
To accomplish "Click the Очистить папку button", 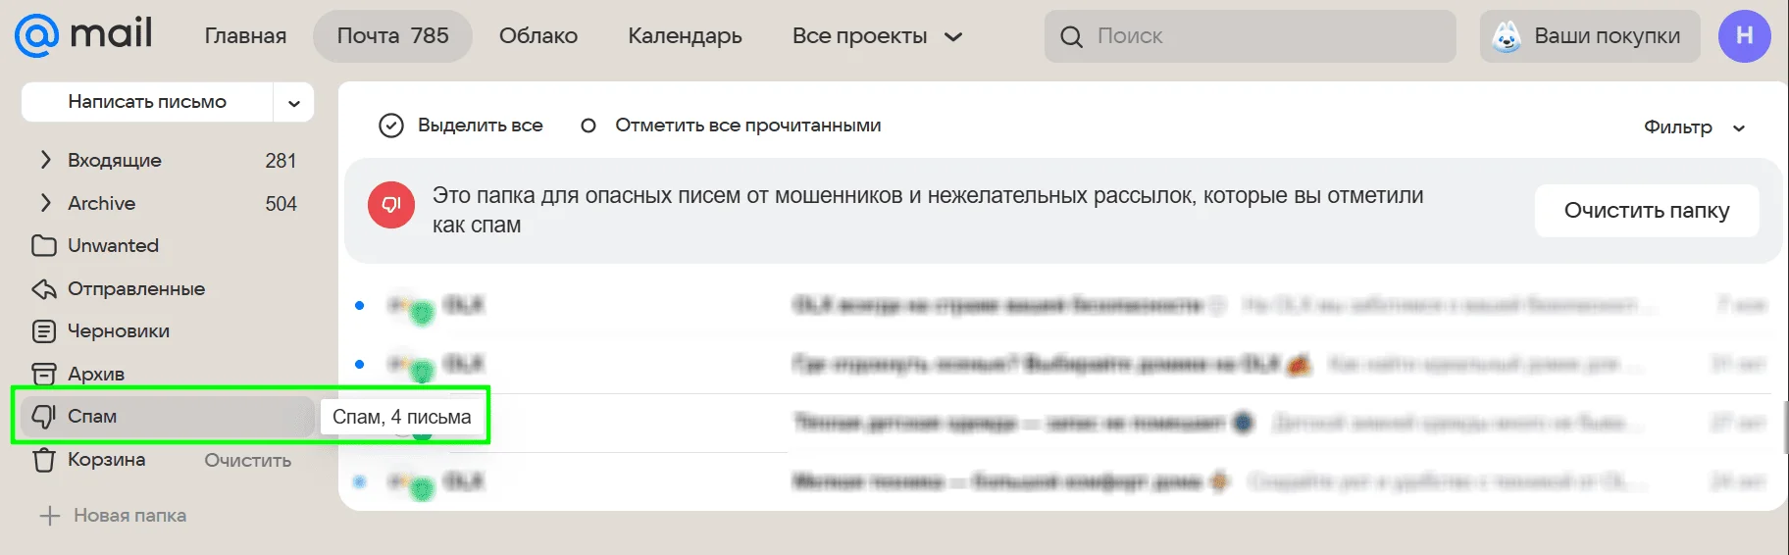I will (1646, 211).
